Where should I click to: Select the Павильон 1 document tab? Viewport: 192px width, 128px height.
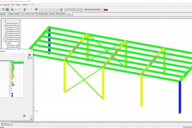[x=6, y=124]
